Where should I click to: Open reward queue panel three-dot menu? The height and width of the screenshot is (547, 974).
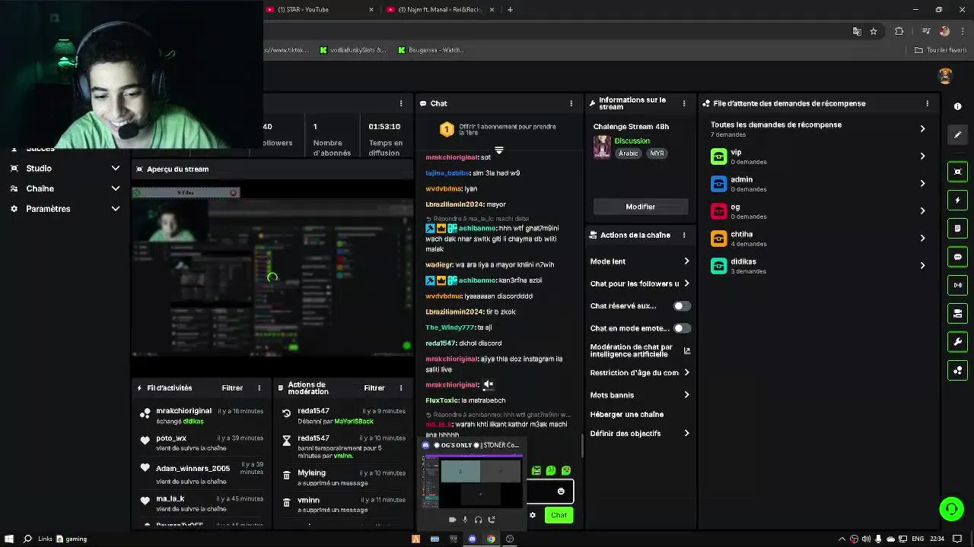(x=927, y=103)
